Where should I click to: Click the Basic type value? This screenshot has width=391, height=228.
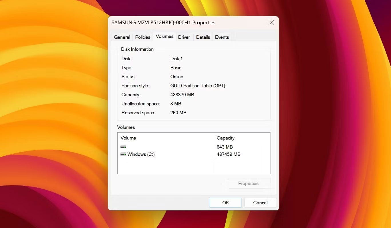(x=176, y=68)
